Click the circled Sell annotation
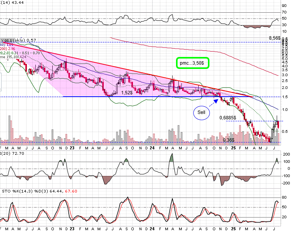The height and width of the screenshot is (231, 294). [201, 112]
